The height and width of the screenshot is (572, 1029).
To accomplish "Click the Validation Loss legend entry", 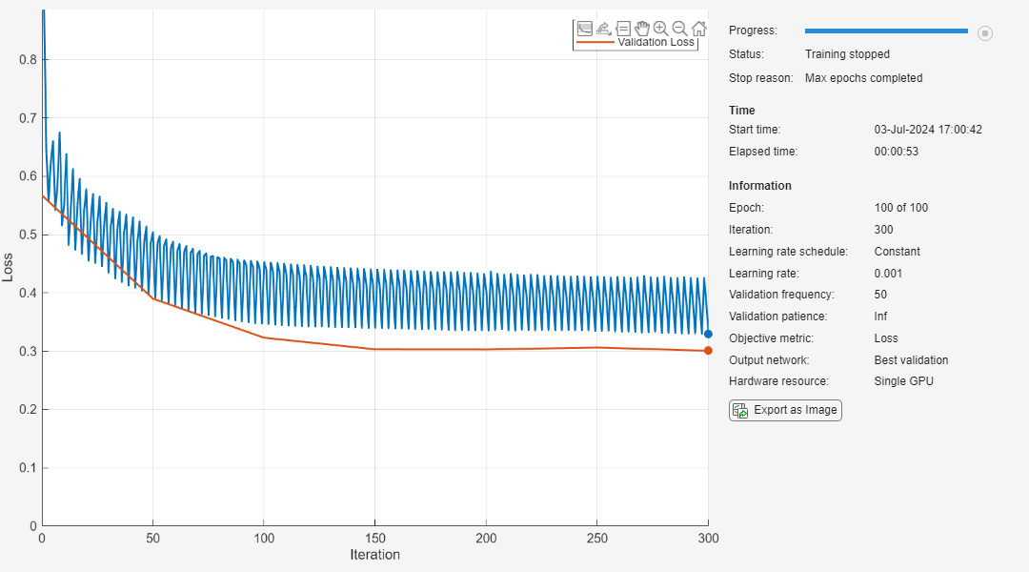I will 656,43.
